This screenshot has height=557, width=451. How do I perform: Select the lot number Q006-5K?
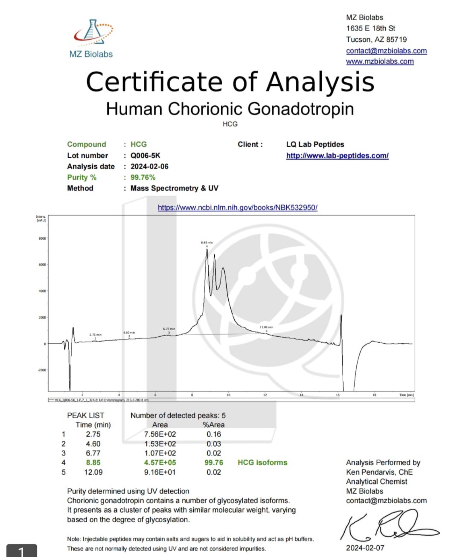click(x=145, y=156)
